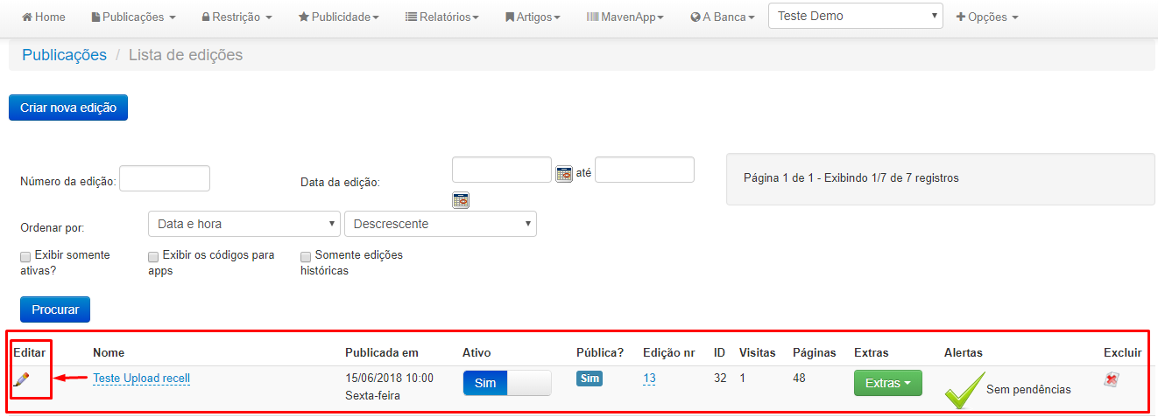Click the ID value 32
Image resolution: width=1158 pixels, height=417 pixels.
point(720,379)
